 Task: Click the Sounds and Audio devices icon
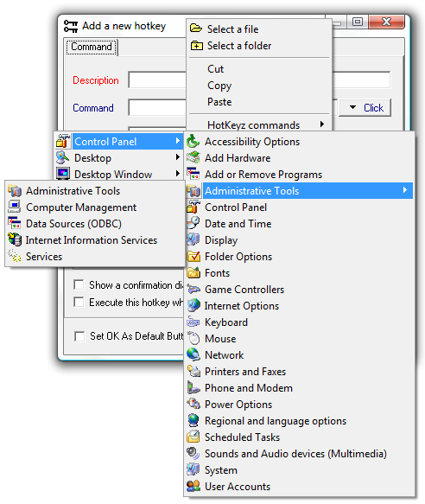(x=193, y=454)
